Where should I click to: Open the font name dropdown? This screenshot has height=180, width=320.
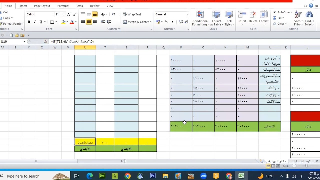coord(53,14)
